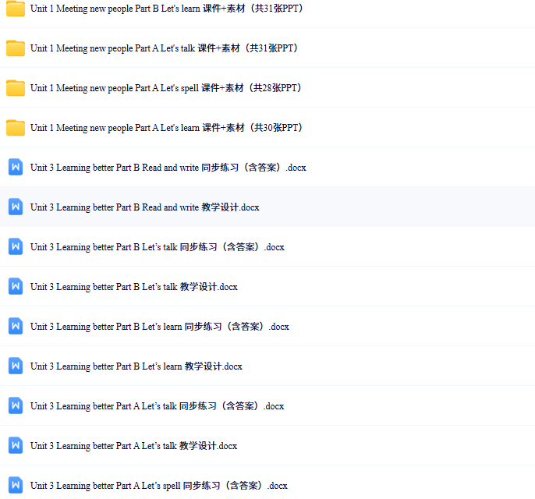Click folder icon for Part A Let's learn 课件

pos(16,128)
